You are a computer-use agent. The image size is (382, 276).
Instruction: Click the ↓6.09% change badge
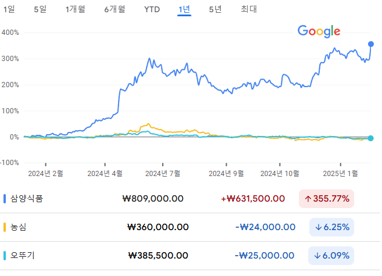point(331,256)
